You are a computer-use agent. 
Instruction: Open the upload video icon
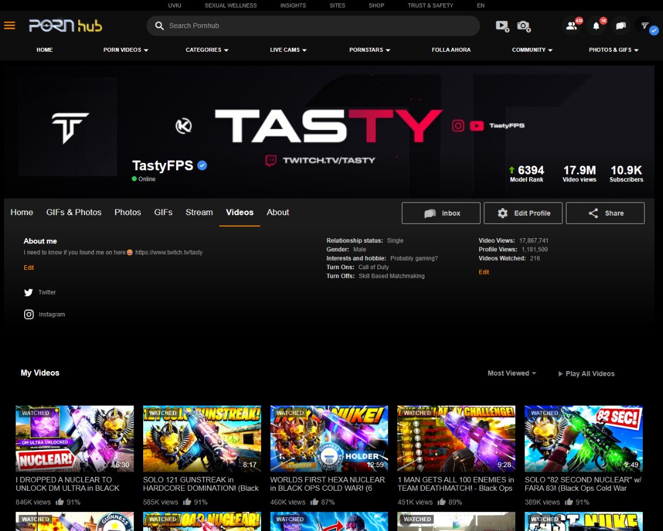tap(503, 26)
